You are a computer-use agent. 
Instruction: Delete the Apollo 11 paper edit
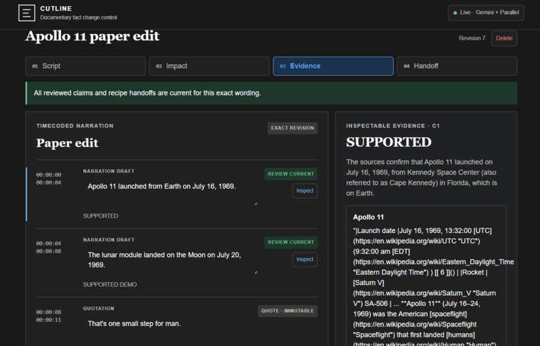504,38
